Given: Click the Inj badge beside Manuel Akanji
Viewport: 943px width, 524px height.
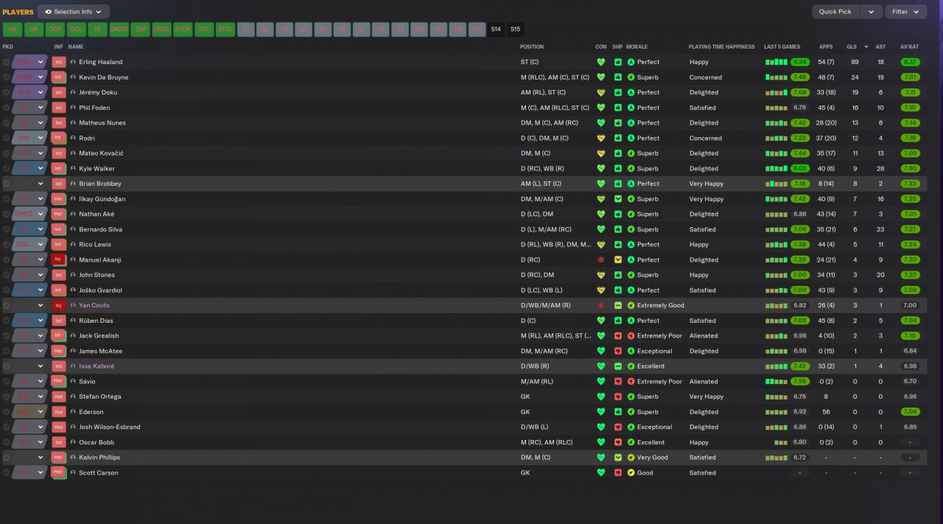Looking at the screenshot, I should pyautogui.click(x=59, y=259).
